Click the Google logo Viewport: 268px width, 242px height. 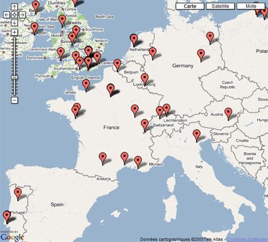12,237
